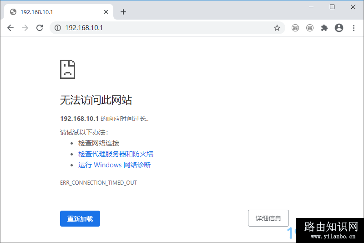The width and height of the screenshot is (364, 243).
Task: Maximize the browser window
Action: (x=332, y=7)
